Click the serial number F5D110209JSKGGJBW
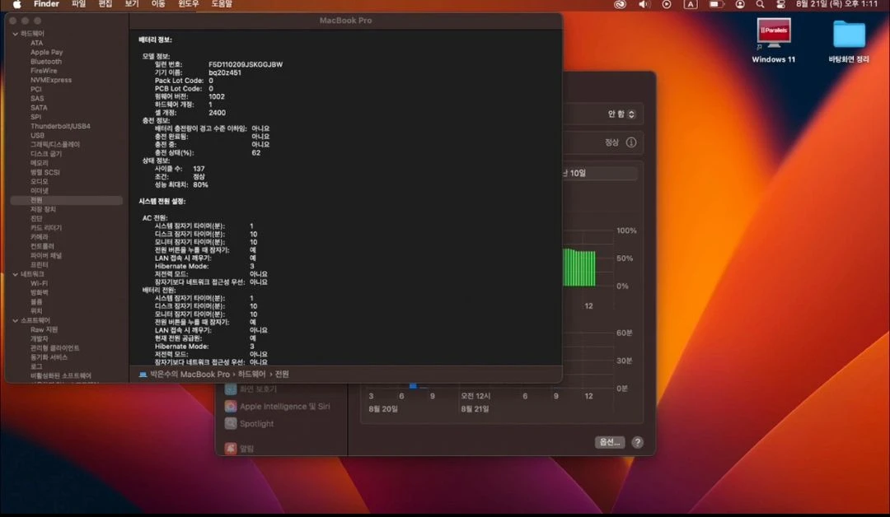 (246, 64)
